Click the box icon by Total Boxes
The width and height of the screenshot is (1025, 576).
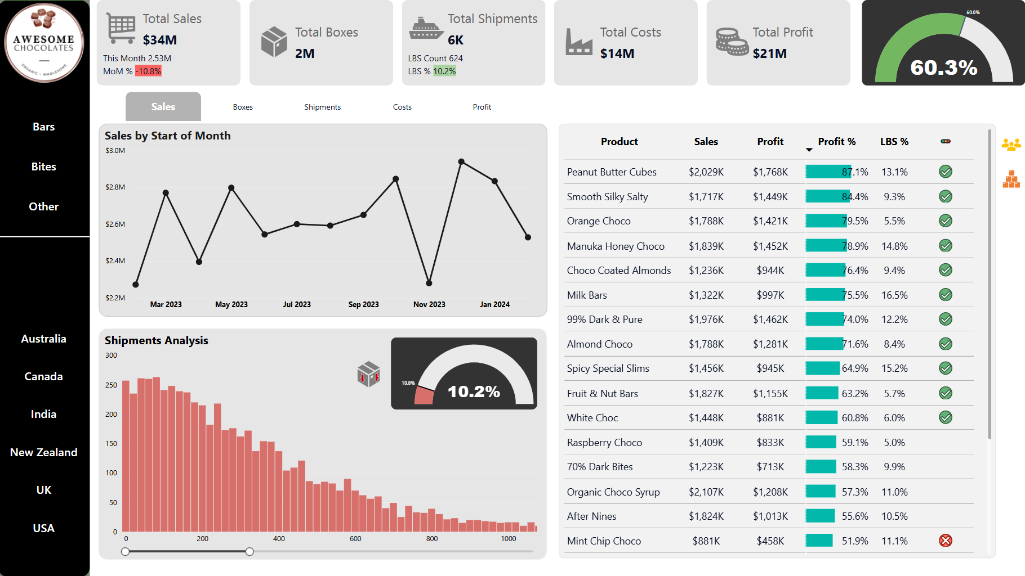(x=274, y=42)
